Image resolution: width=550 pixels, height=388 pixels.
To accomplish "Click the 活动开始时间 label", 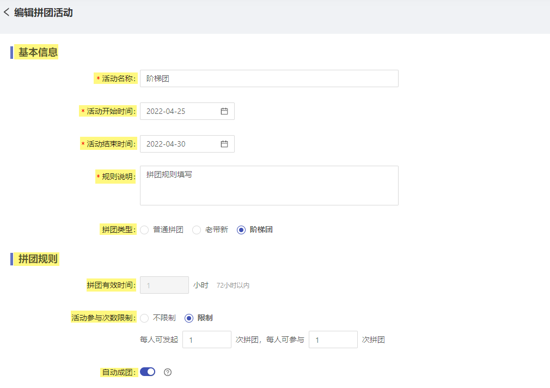I will [111, 111].
